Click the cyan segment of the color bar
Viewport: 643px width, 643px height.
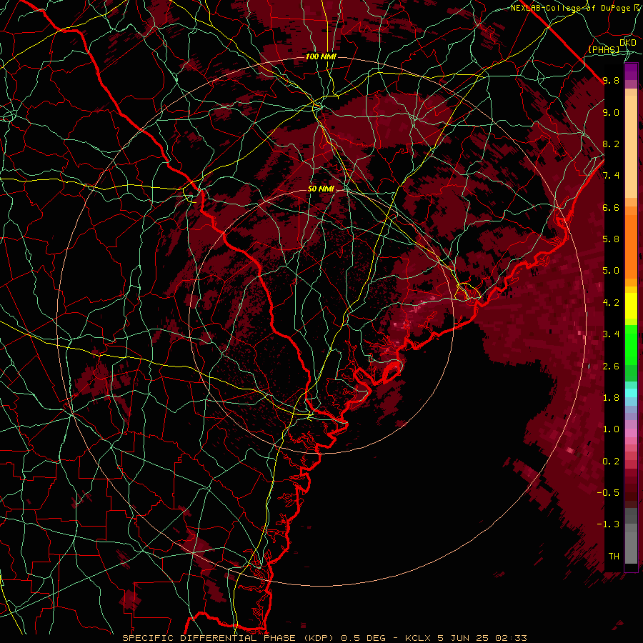(631, 393)
